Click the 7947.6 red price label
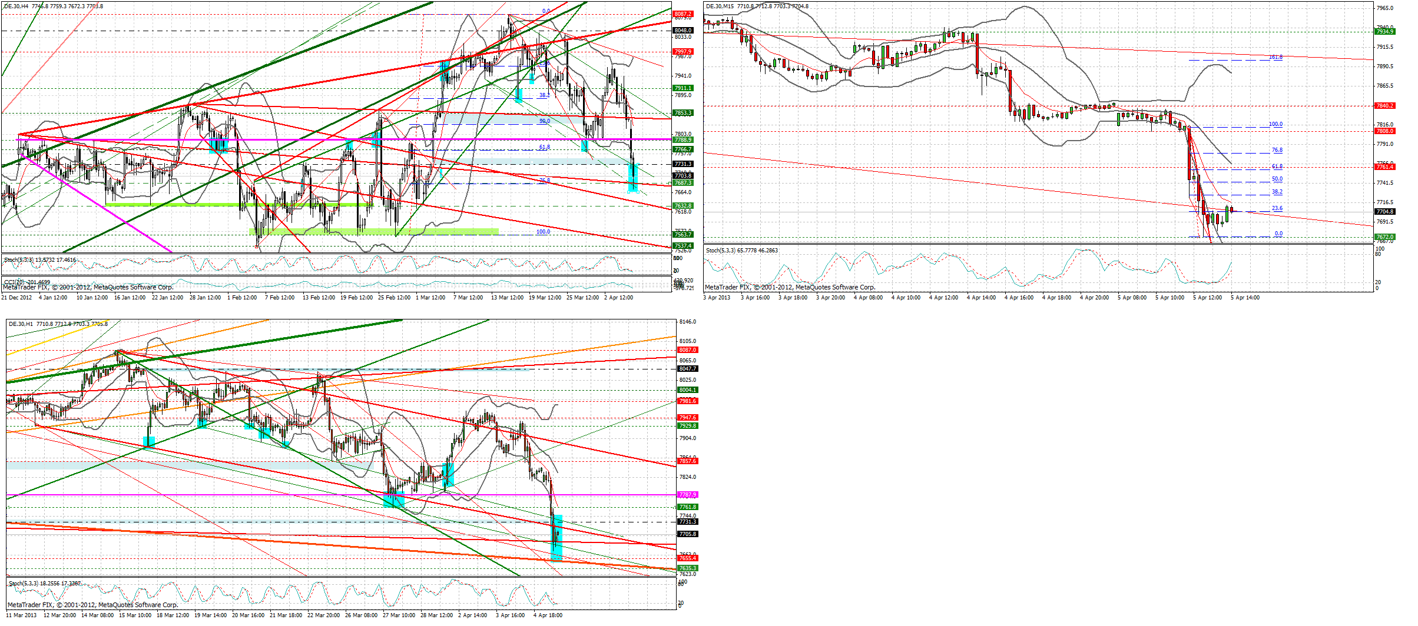 coord(688,417)
